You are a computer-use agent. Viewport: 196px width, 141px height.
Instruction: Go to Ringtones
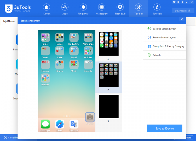83,9
